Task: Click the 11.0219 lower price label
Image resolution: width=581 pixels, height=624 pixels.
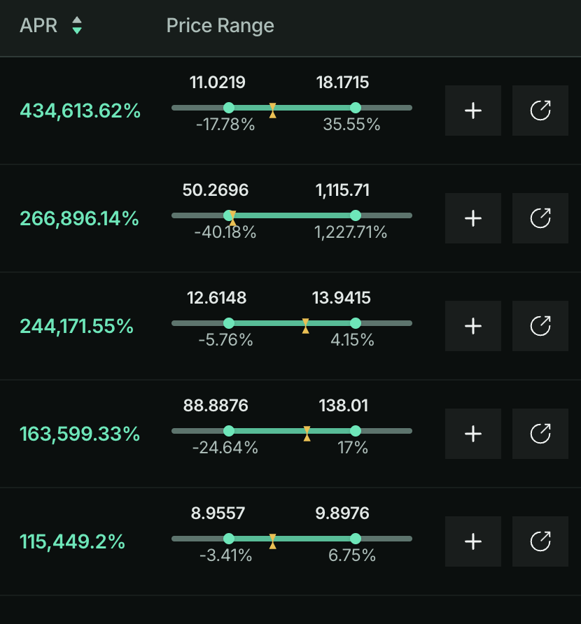Action: tap(218, 83)
